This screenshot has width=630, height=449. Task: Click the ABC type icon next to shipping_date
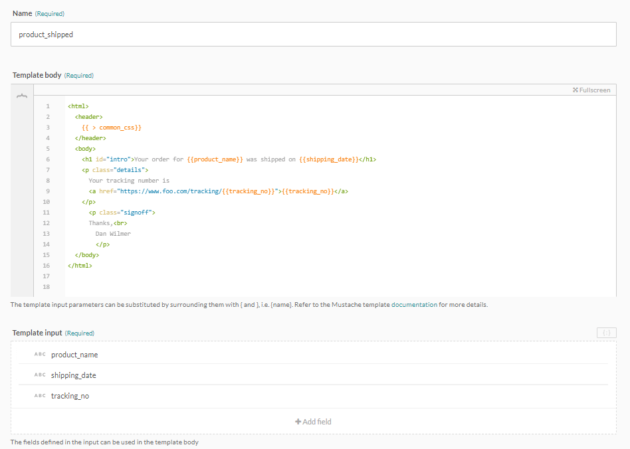(x=40, y=375)
